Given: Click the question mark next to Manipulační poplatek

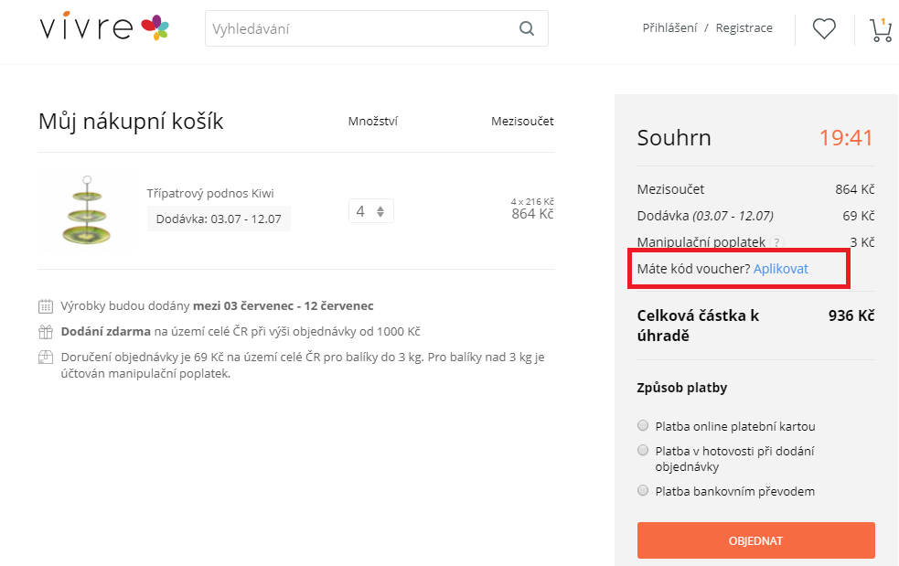Looking at the screenshot, I should (x=776, y=242).
